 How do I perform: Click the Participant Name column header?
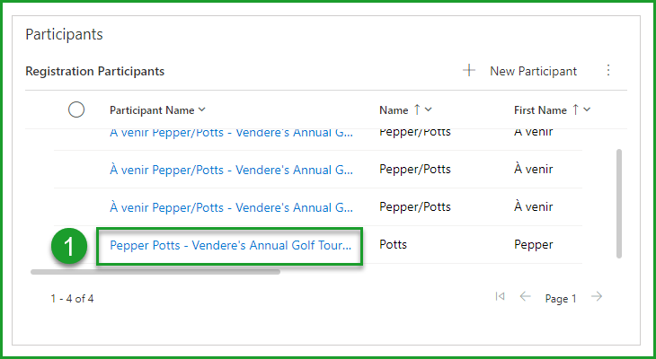click(x=151, y=110)
